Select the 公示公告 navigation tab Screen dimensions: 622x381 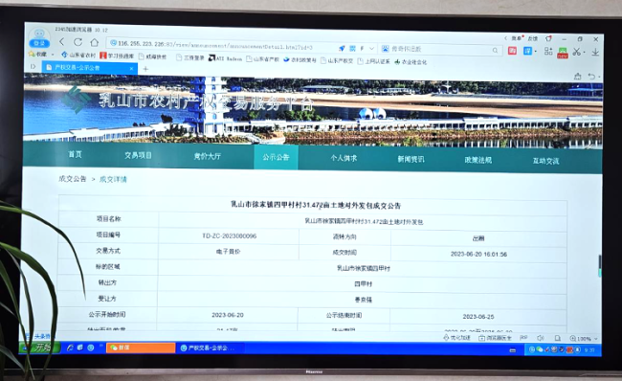pyautogui.click(x=276, y=157)
